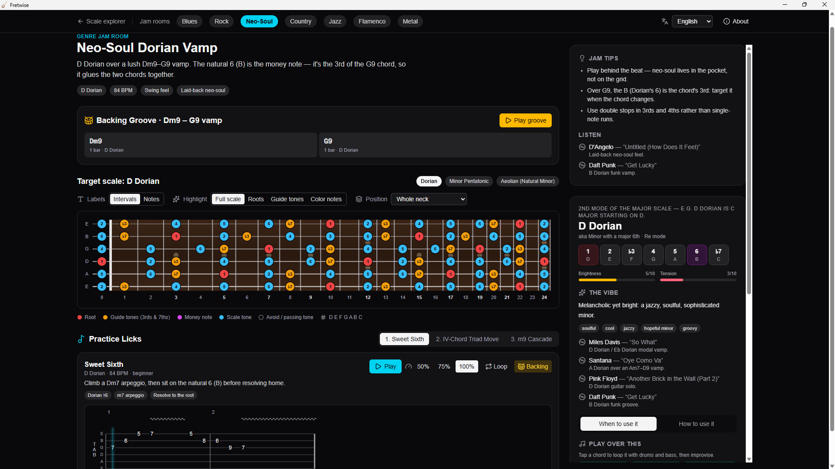Switch to the Jazz jam room
The height and width of the screenshot is (469, 835).
click(x=335, y=21)
